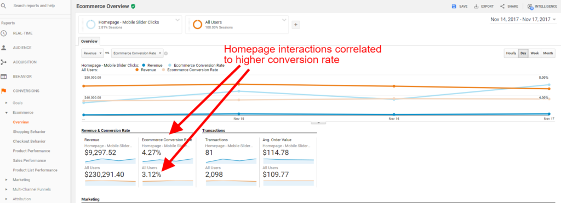Click the SAVE button label
Screen dimensions: 561x203
[463, 7]
